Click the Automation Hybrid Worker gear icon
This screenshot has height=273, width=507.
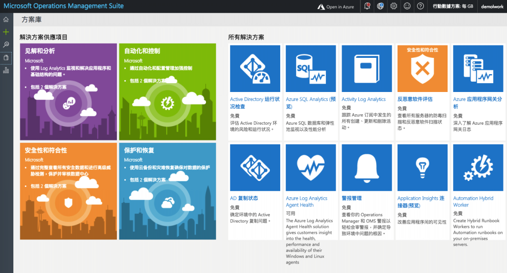point(478,168)
